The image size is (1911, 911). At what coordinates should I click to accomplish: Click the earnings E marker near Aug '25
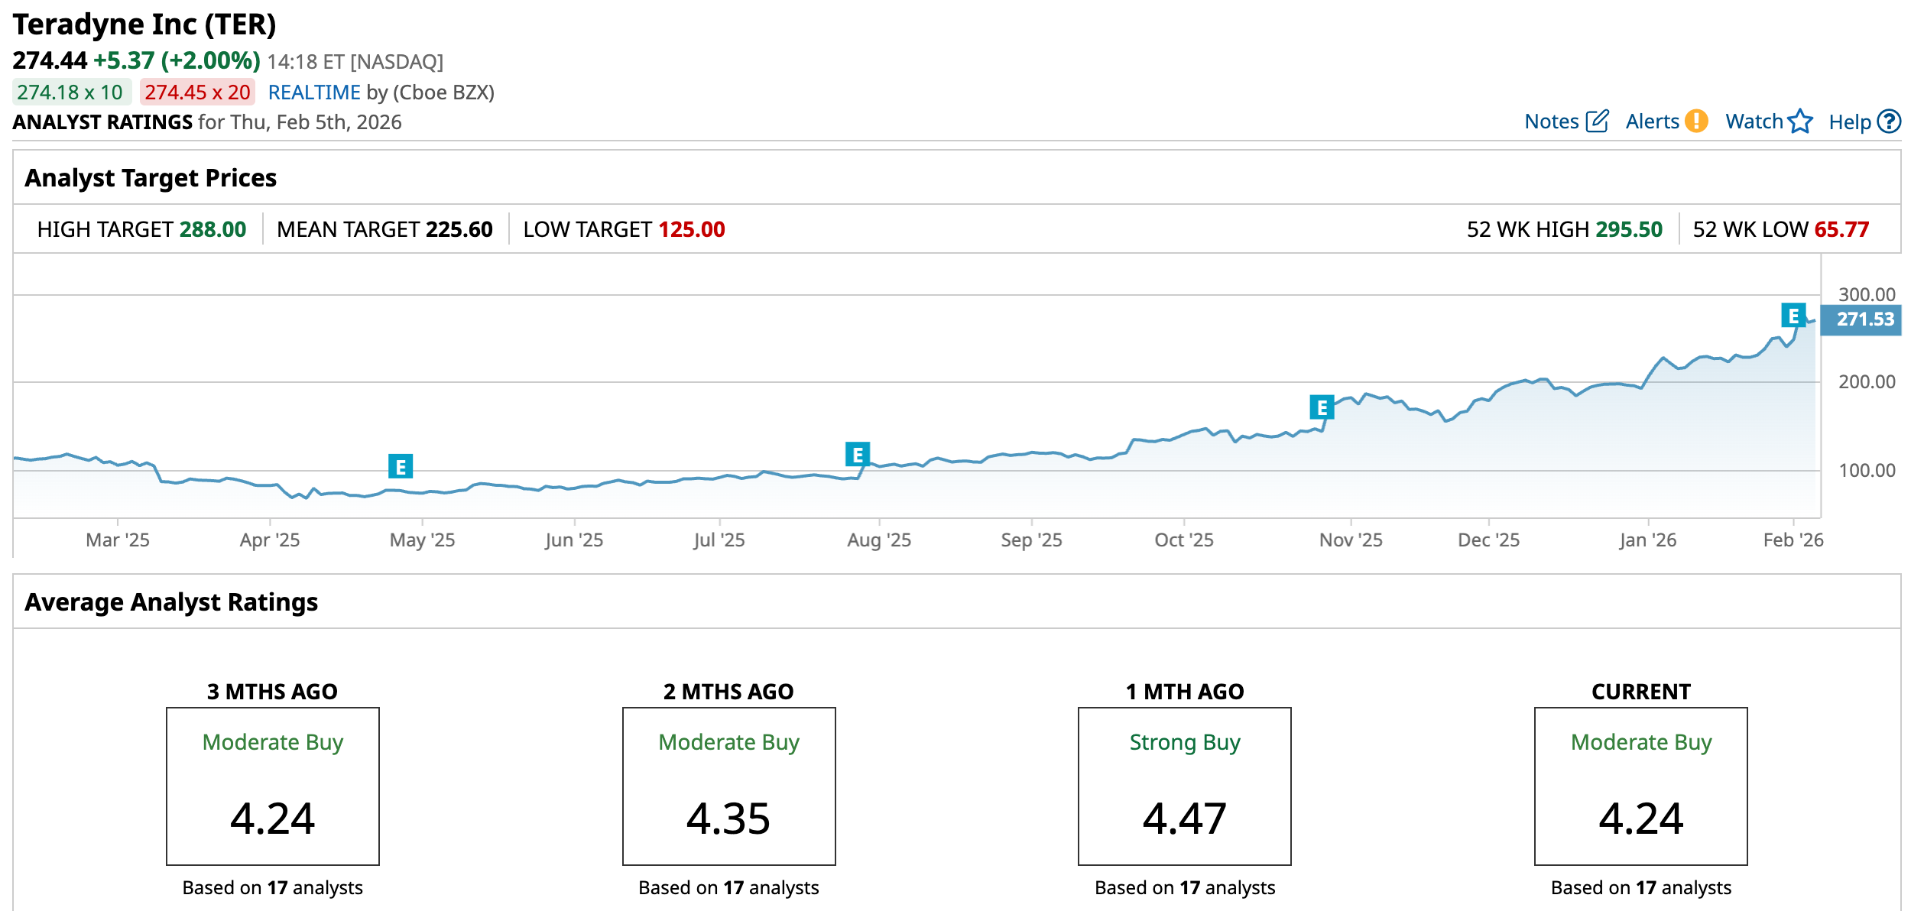click(858, 455)
